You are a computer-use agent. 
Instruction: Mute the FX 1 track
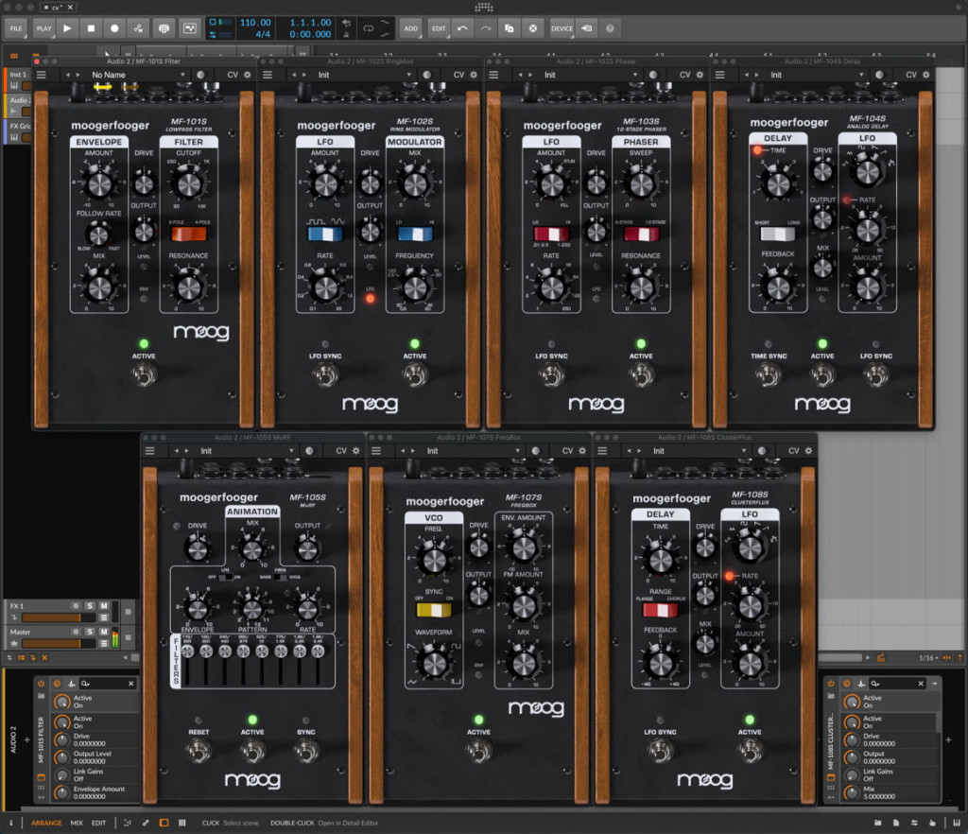103,604
